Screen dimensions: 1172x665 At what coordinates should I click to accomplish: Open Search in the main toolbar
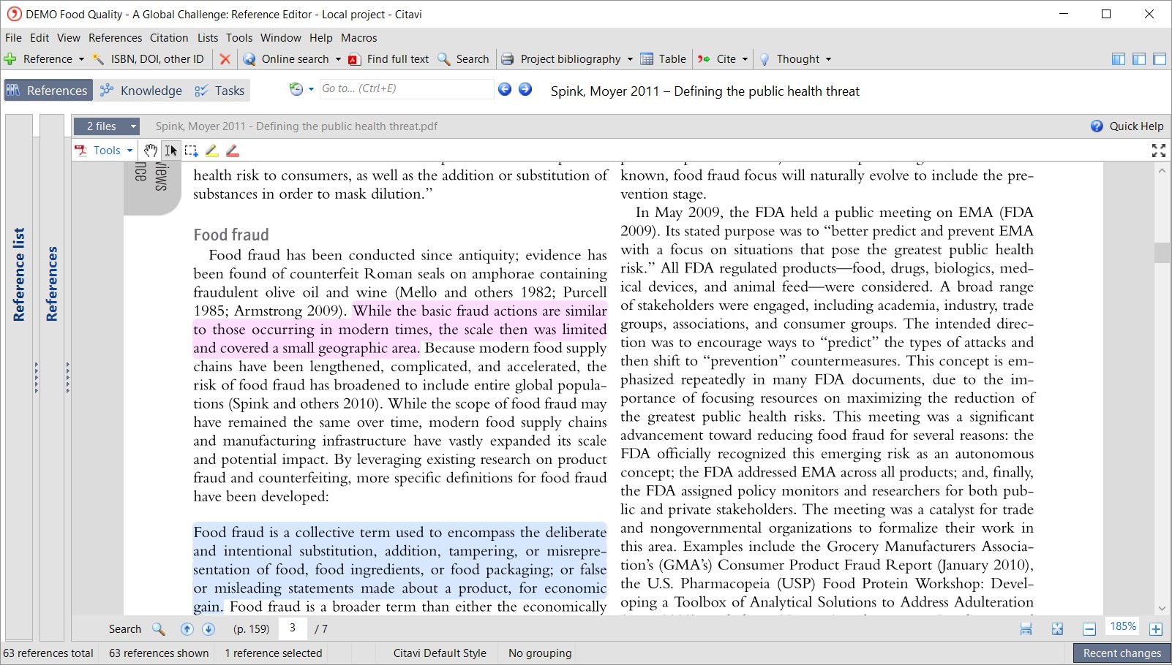[x=463, y=59]
